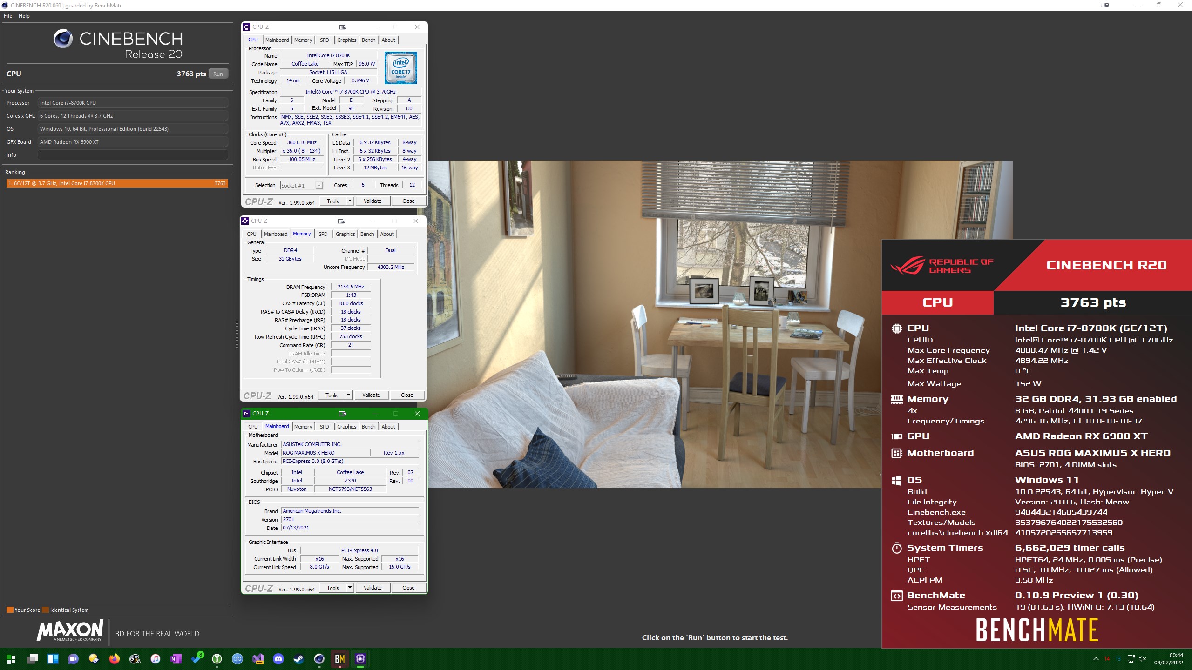Screen dimensions: 1192x670
Task: Click Tools button in Mainboard CPU-Z window
Action: click(333, 588)
